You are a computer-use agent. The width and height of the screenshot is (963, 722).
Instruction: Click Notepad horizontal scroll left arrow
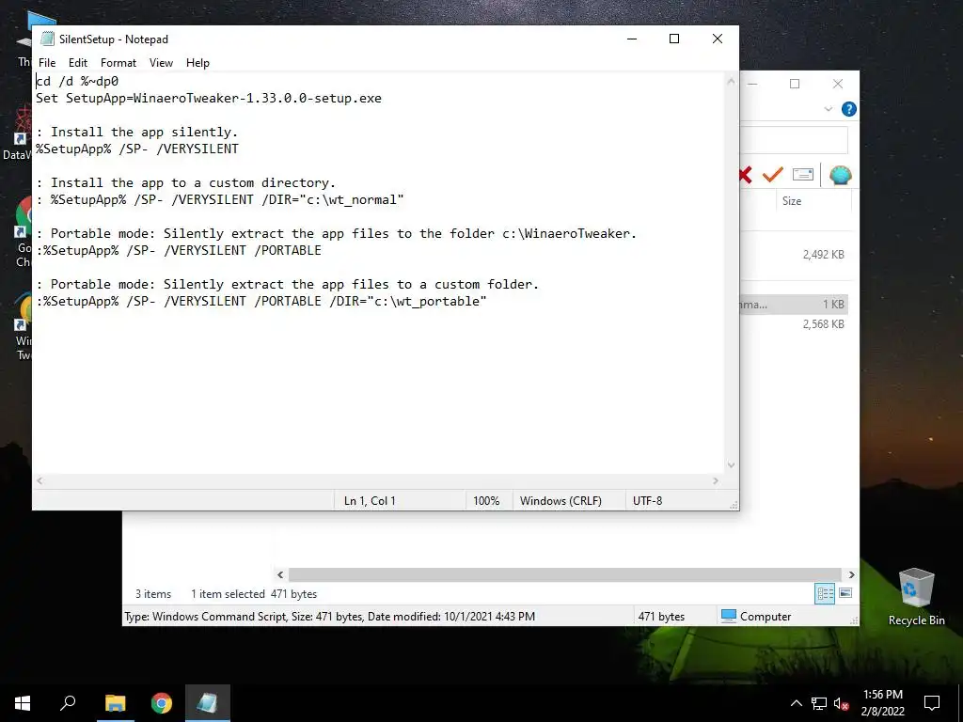[39, 480]
